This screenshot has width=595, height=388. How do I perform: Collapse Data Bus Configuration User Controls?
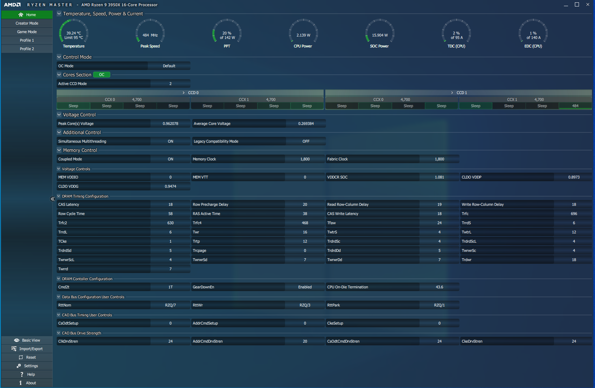point(59,297)
